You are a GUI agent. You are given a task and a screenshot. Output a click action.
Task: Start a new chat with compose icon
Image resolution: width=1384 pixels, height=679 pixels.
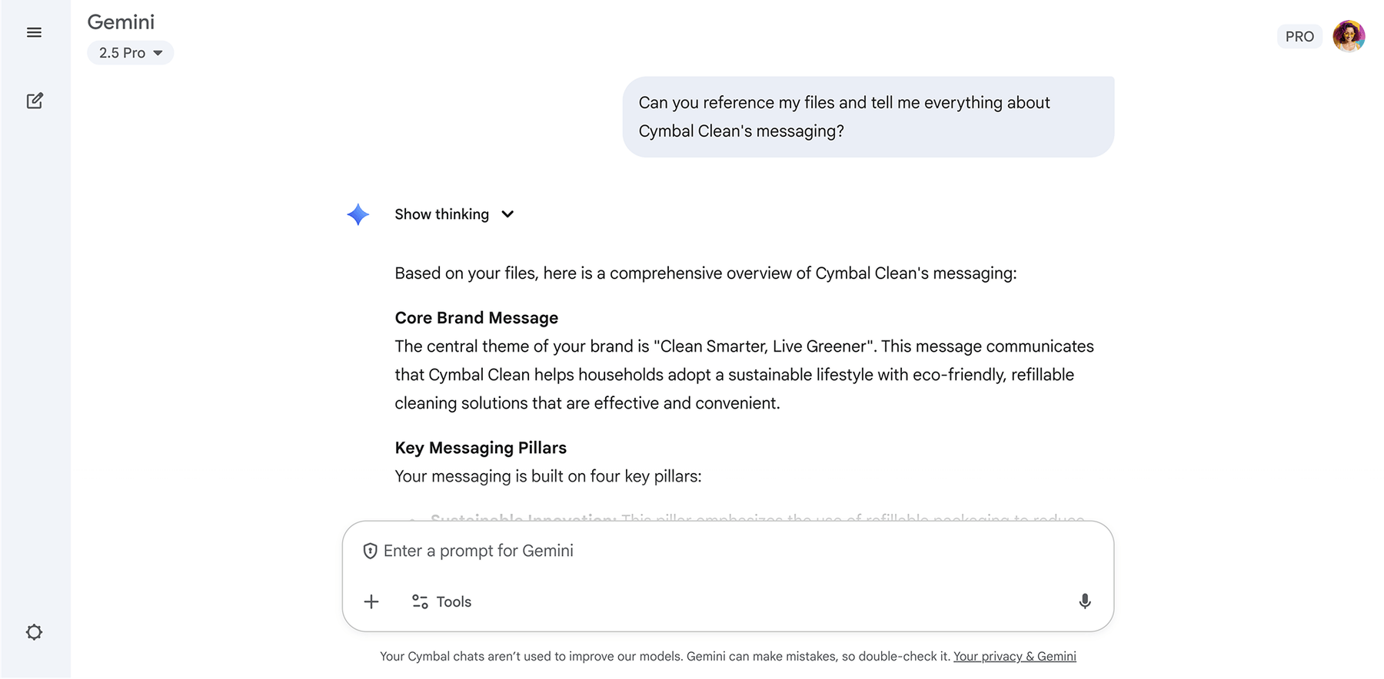[x=34, y=101]
